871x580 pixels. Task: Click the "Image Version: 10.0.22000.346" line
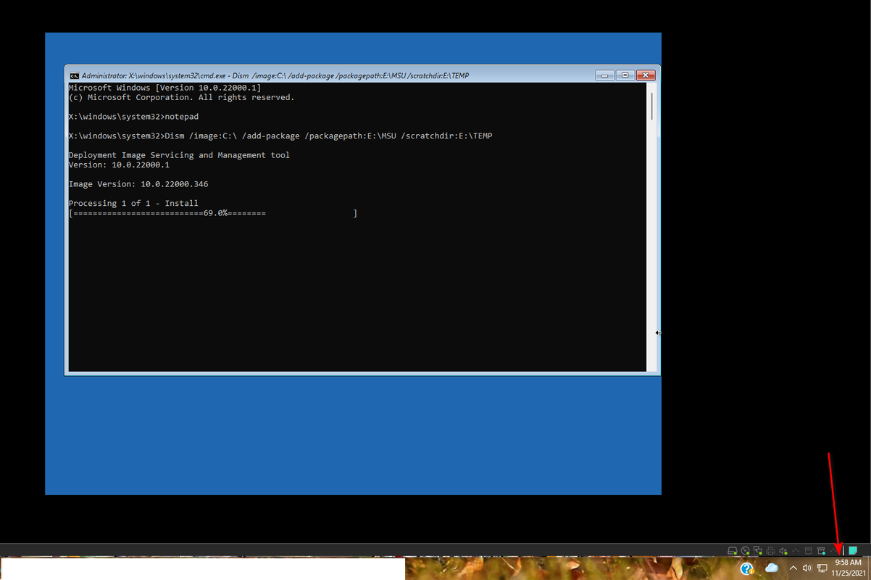click(138, 184)
